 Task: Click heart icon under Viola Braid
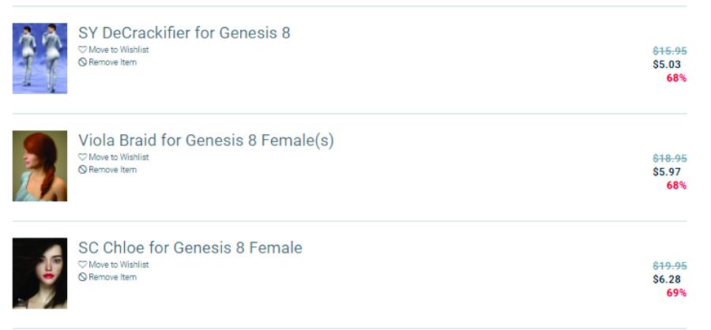(82, 157)
